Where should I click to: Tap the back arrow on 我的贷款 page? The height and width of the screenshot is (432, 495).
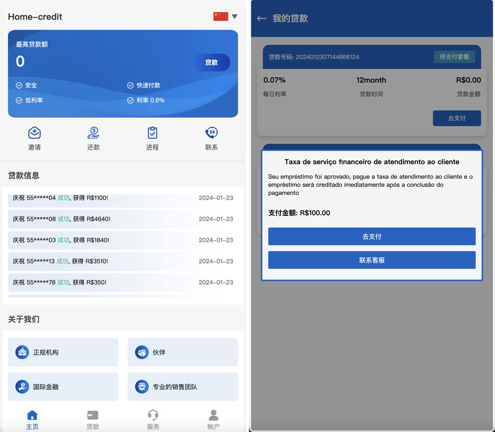[261, 19]
